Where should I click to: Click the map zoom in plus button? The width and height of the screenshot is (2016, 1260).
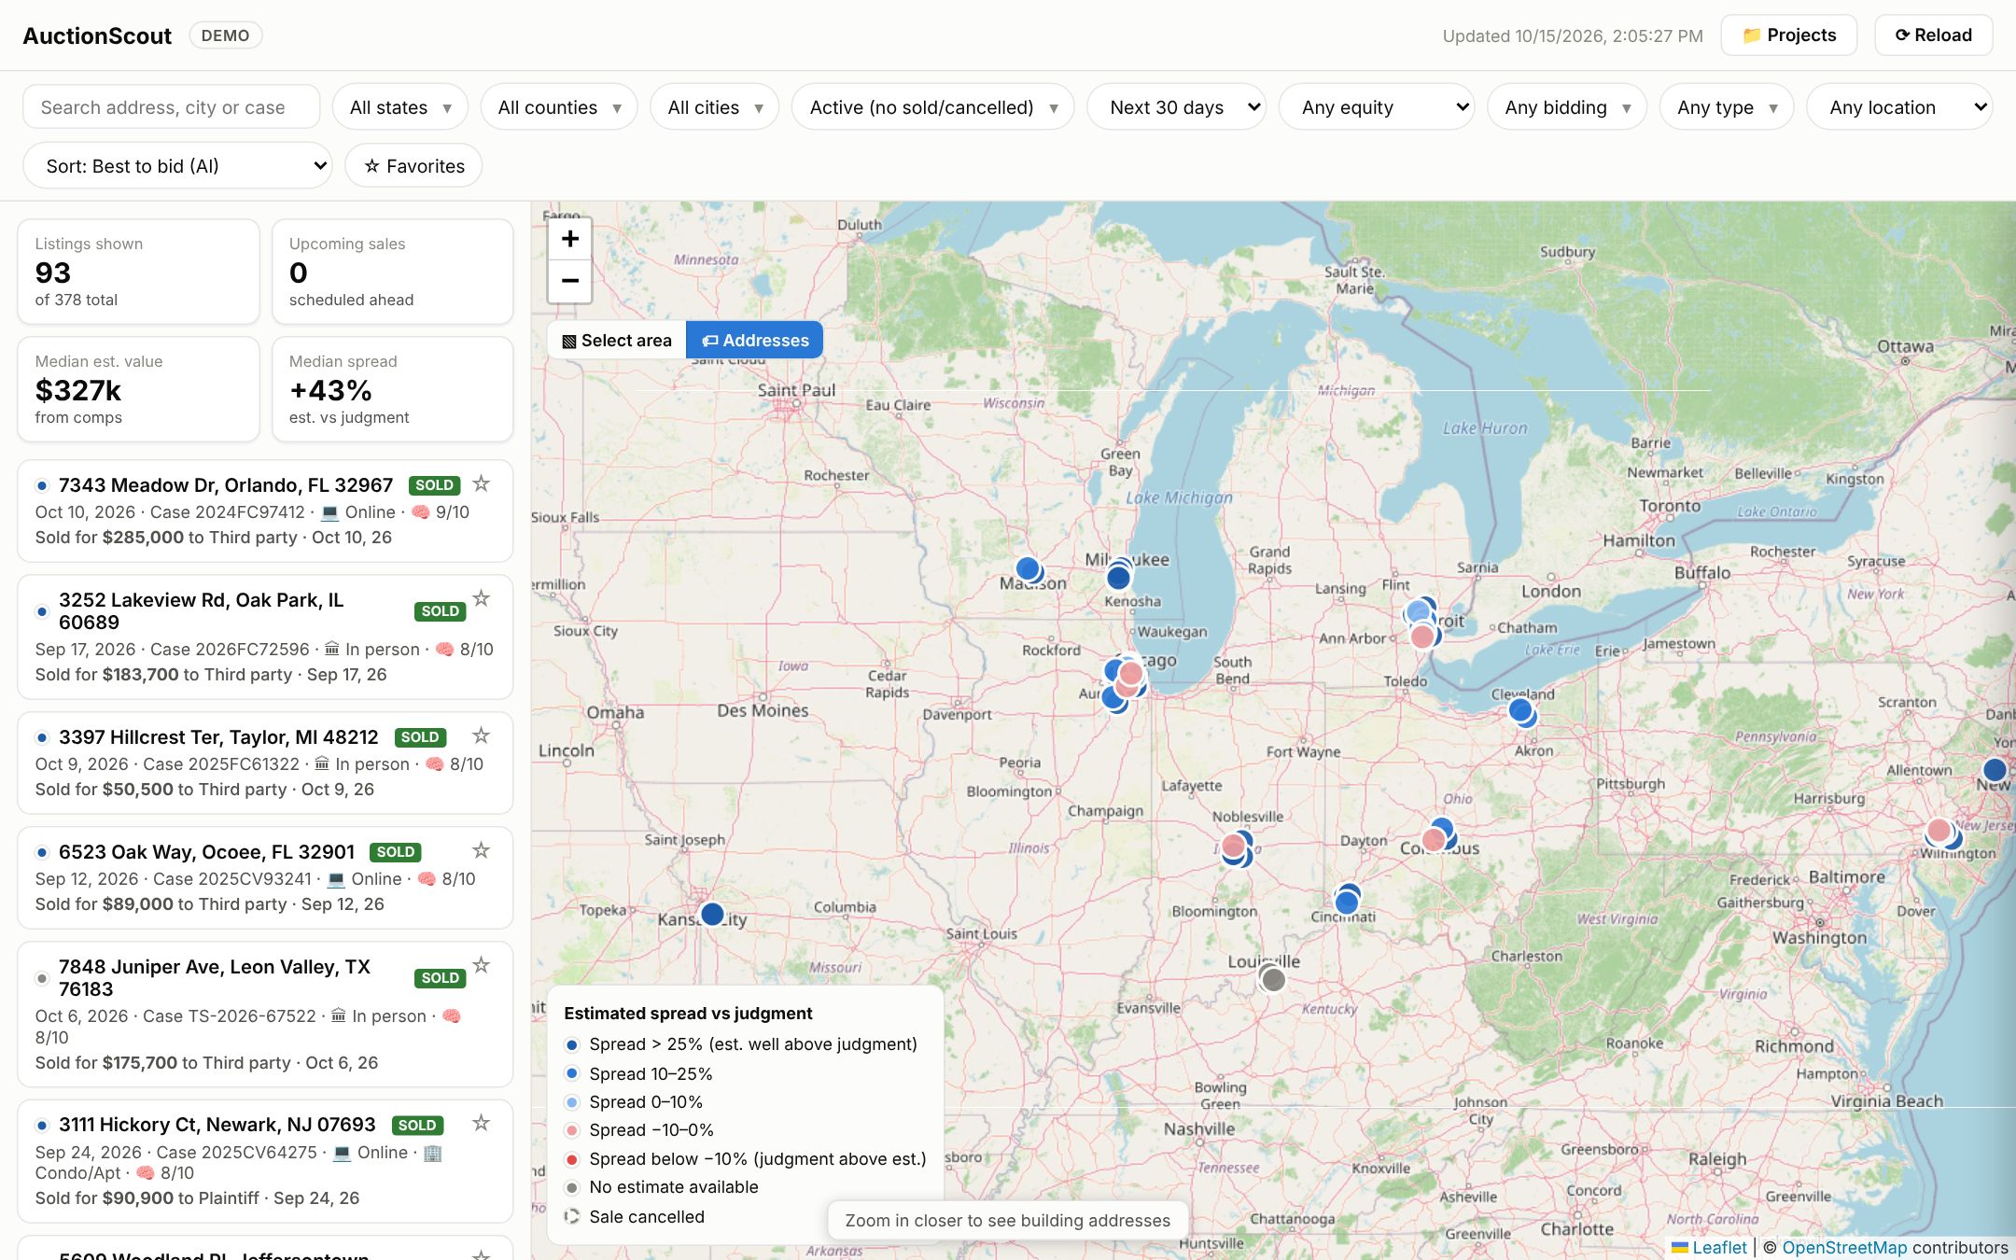point(569,239)
